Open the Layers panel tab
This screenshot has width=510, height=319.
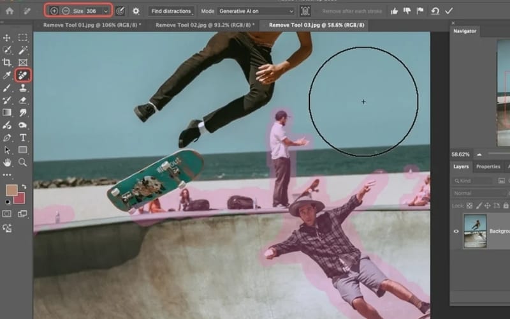point(461,167)
